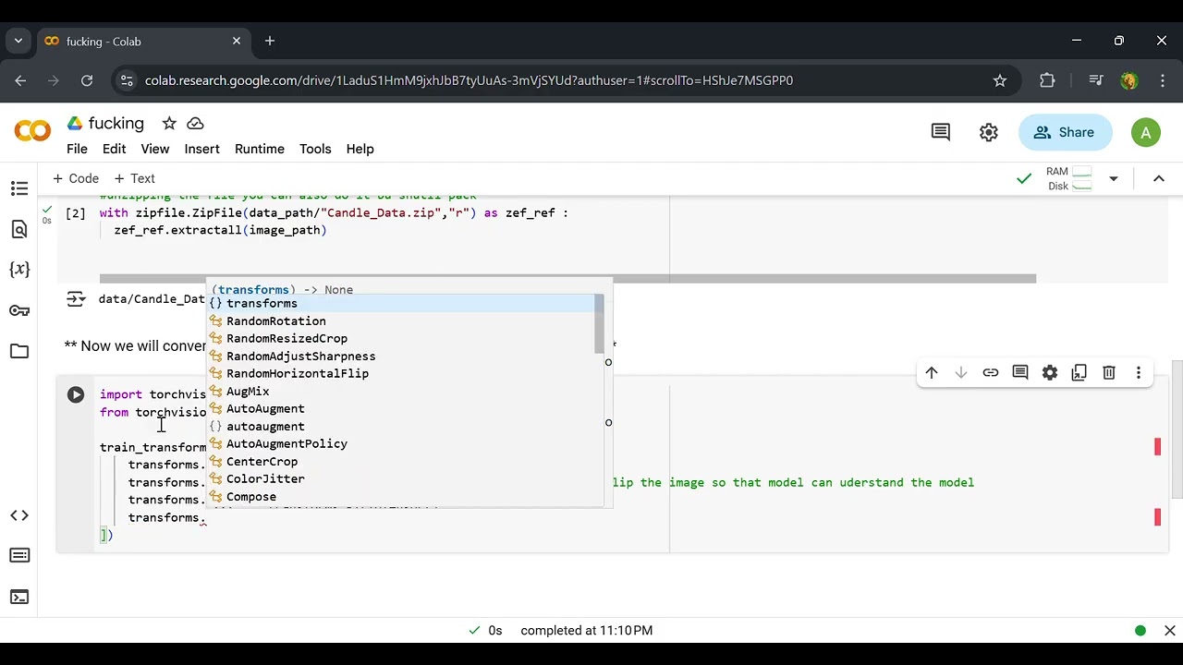Open the Insert menu

tap(201, 149)
